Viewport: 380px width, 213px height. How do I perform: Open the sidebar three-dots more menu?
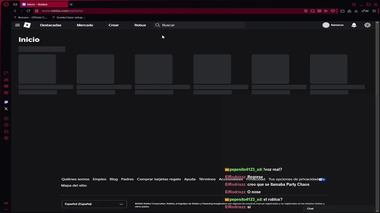tap(6, 209)
